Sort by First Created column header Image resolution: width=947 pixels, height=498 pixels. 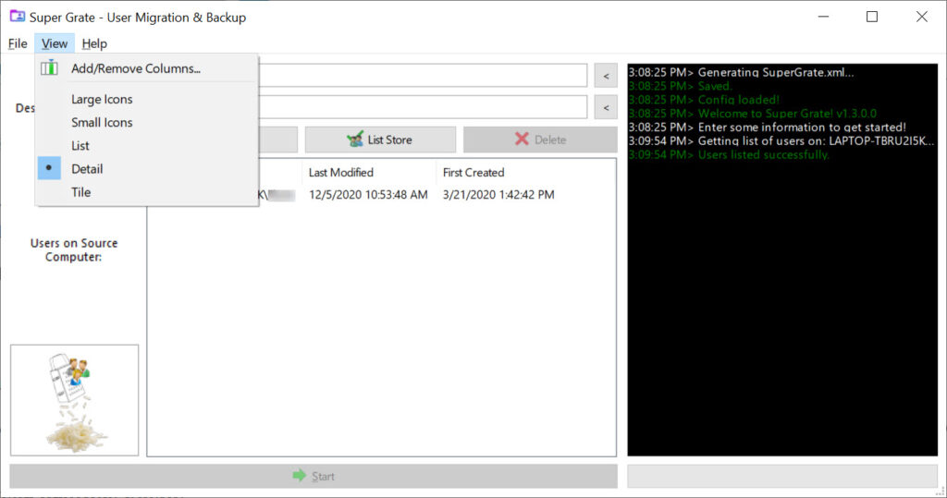tap(473, 172)
